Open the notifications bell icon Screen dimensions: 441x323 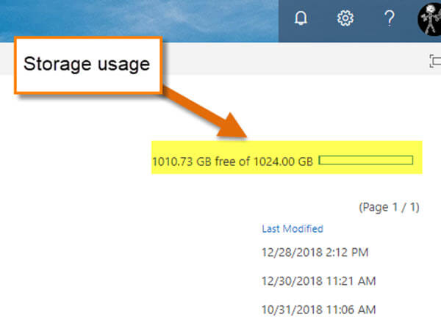301,18
